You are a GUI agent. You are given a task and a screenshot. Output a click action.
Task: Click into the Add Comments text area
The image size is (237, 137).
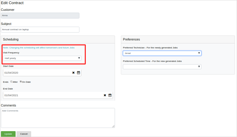58,118
